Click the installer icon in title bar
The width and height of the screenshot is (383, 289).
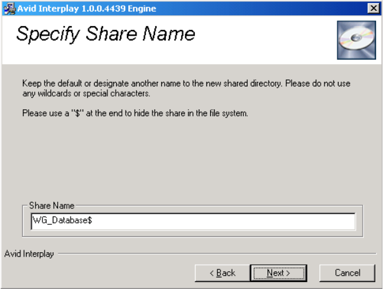click(x=10, y=8)
